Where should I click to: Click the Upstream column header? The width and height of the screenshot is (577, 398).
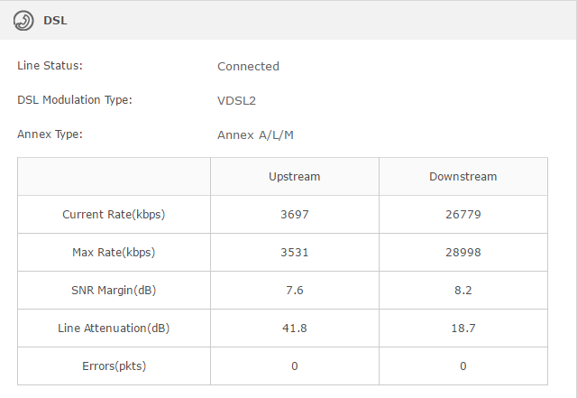pos(295,177)
